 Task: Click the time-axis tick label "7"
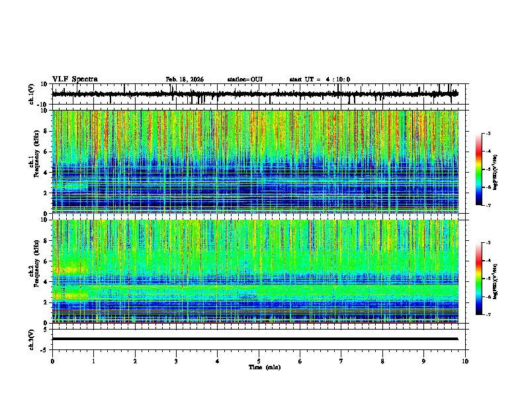pyautogui.click(x=341, y=361)
